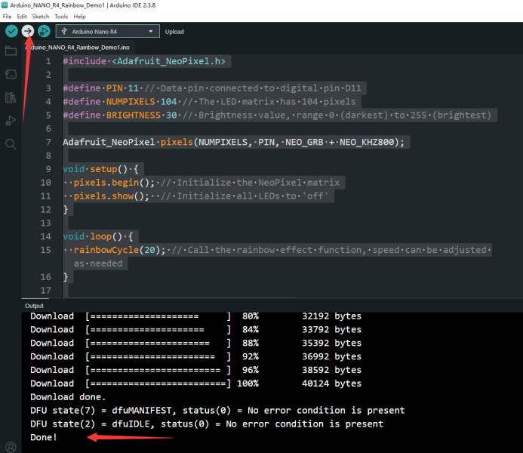Click the Upload tooltip label in the toolbar

(174, 32)
